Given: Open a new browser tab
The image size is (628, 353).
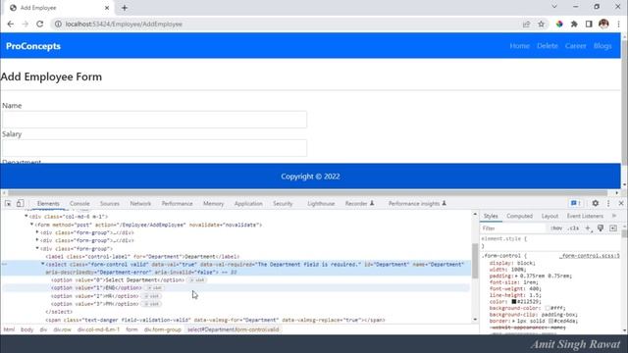Looking at the screenshot, I should coord(125,8).
